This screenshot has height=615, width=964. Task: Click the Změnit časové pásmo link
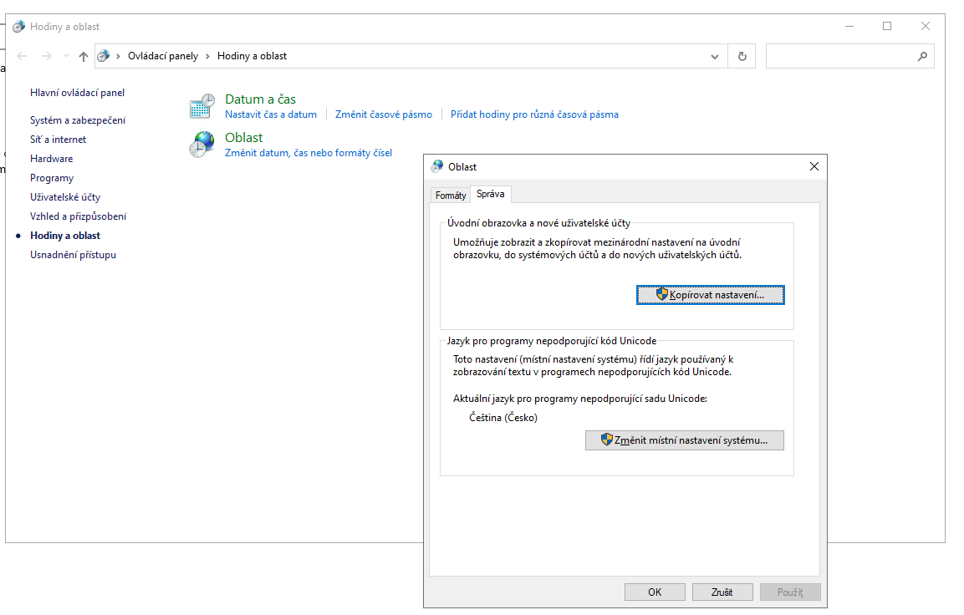(384, 114)
